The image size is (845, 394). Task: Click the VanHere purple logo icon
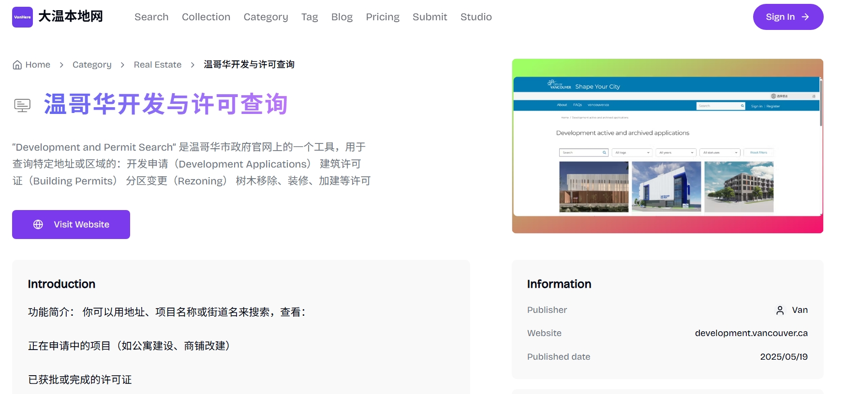22,17
